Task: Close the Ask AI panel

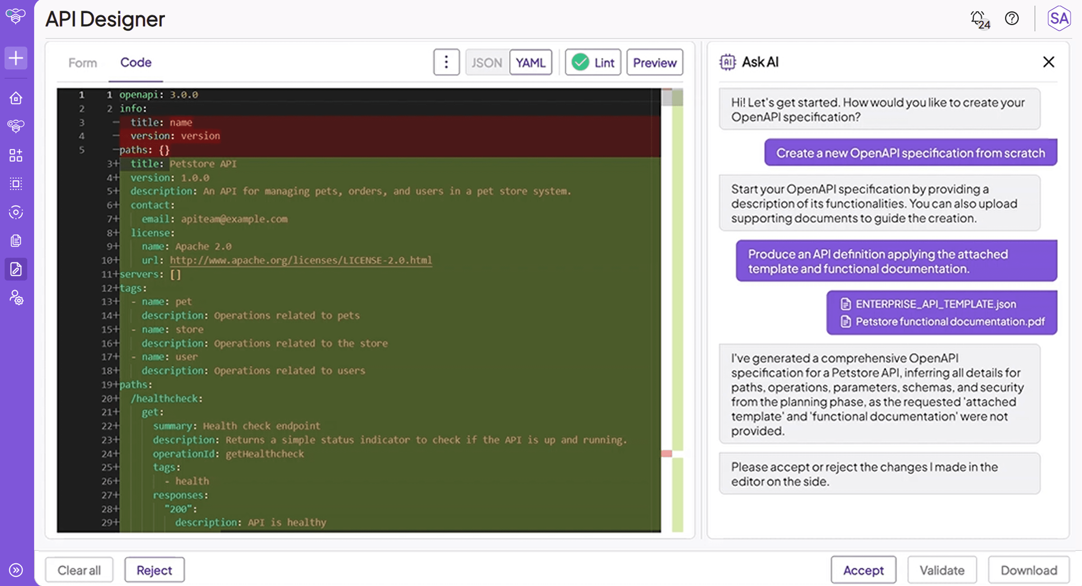Action: 1048,62
